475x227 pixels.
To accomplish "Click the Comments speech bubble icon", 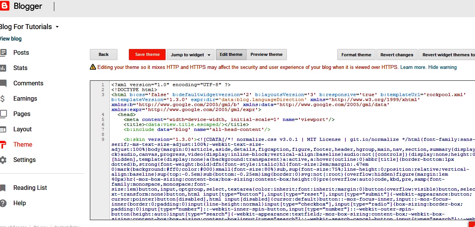I will pos(3,83).
